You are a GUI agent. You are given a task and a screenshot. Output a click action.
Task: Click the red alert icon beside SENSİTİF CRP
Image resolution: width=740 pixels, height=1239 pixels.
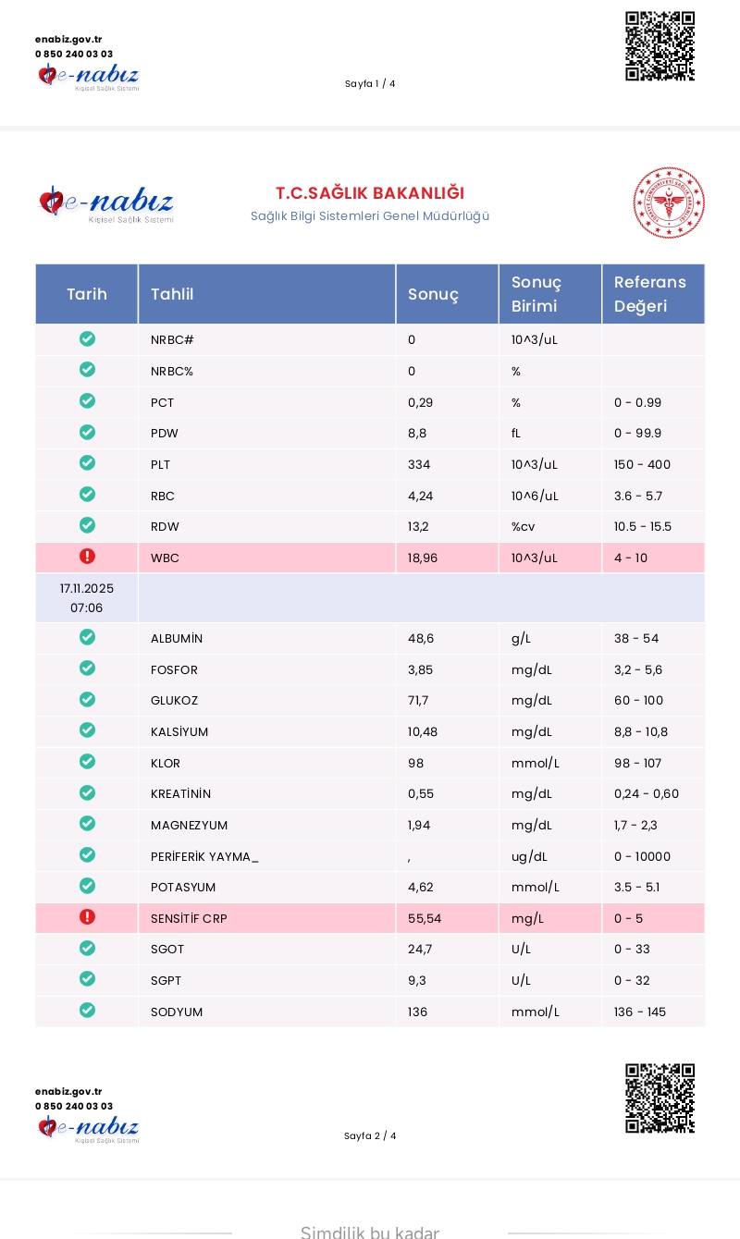coord(87,917)
